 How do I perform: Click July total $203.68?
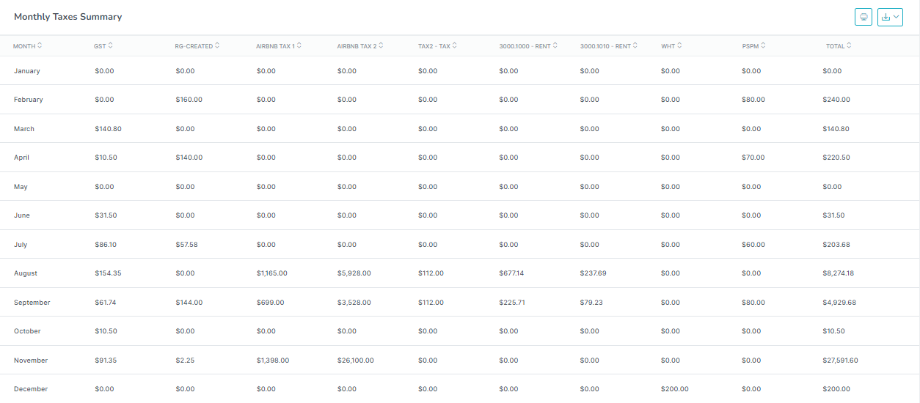pyautogui.click(x=836, y=245)
